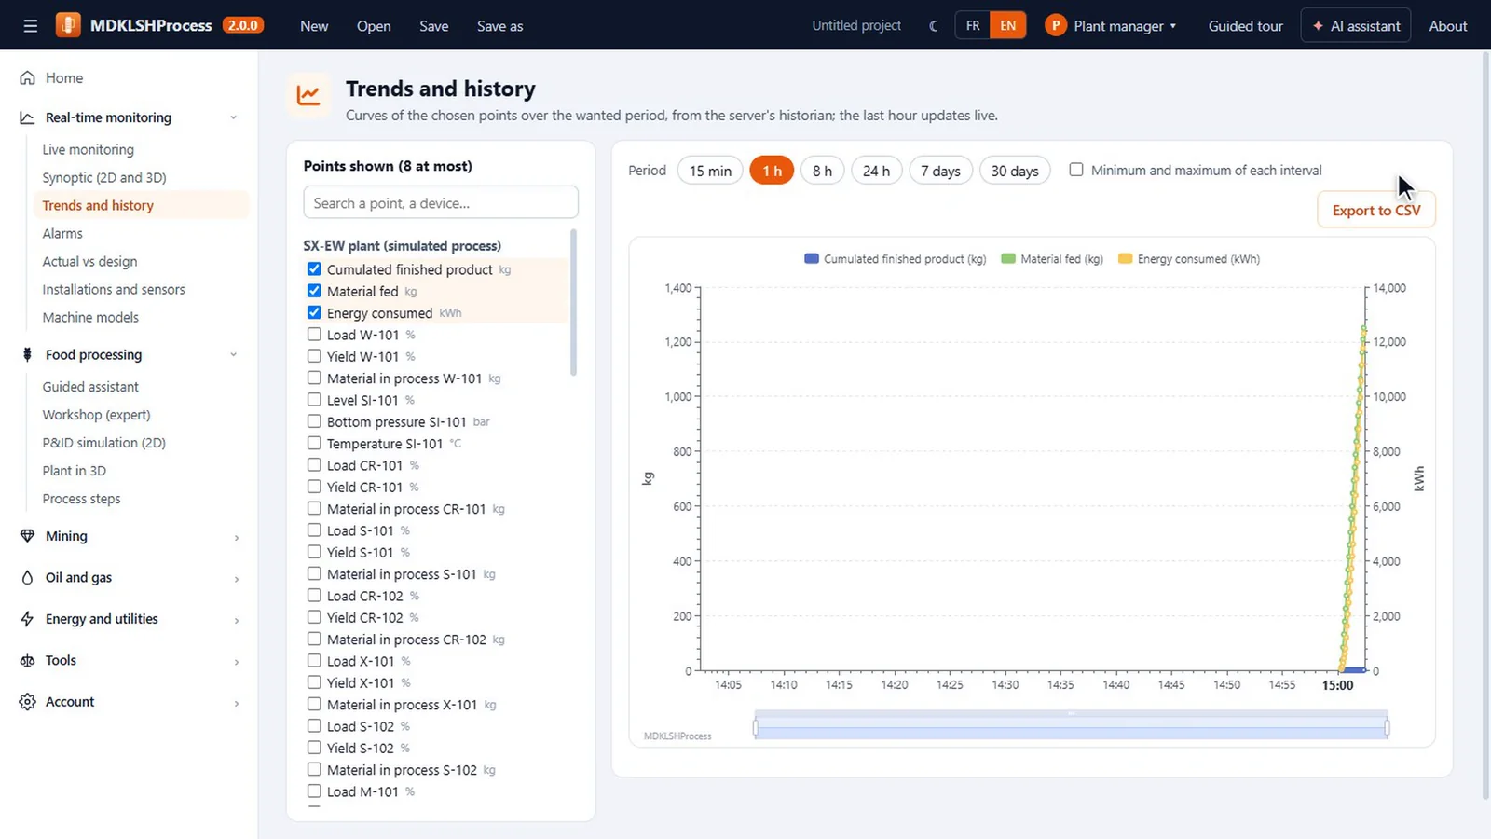Click the Trends and history header icon
This screenshot has height=839, width=1491.
(x=308, y=95)
